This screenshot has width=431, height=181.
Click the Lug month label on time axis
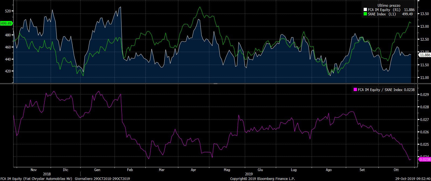click(294, 170)
